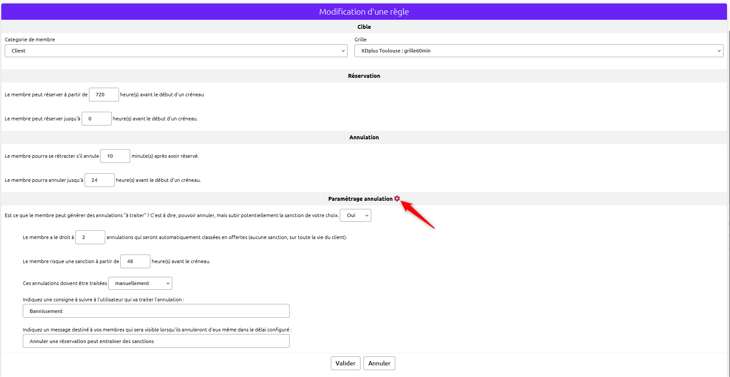This screenshot has width=730, height=377.
Task: Select the 10 minutes retraction field
Action: [115, 156]
